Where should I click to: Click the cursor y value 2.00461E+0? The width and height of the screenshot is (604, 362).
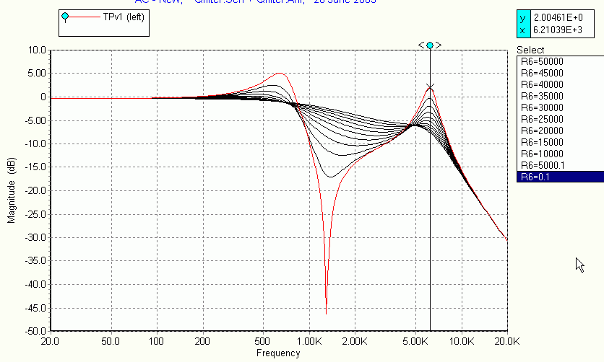[558, 18]
